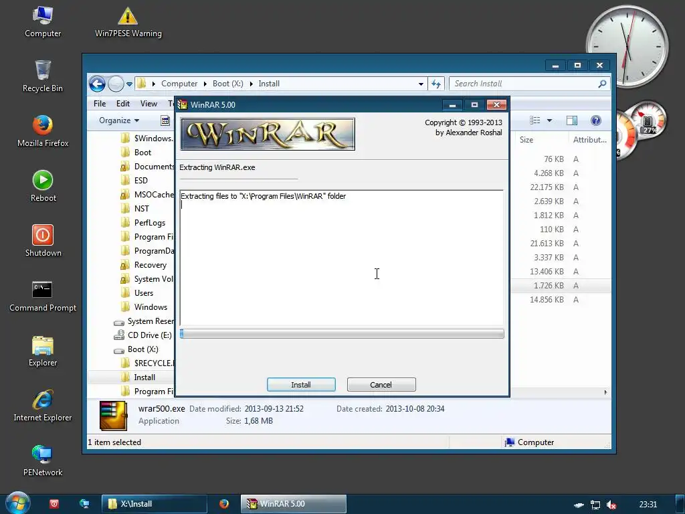This screenshot has height=514, width=685.
Task: Open the View menu
Action: click(149, 104)
